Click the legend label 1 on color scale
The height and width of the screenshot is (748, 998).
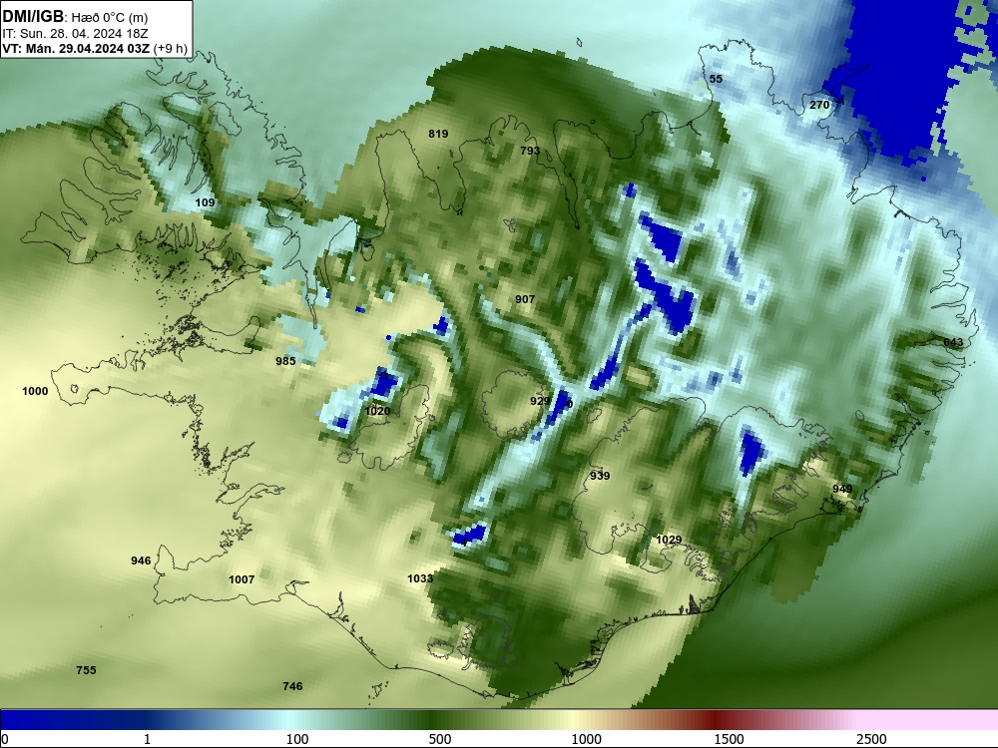[147, 739]
